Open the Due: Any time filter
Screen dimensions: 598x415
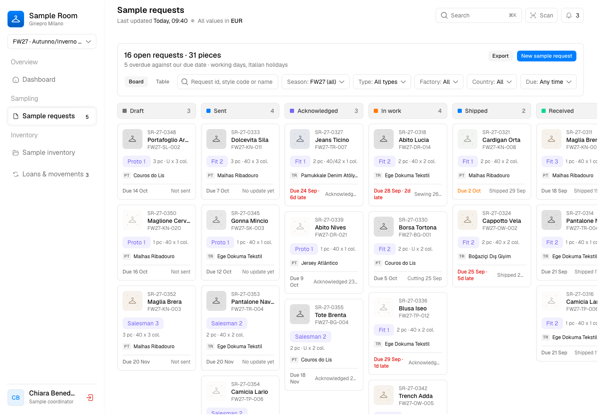(549, 82)
